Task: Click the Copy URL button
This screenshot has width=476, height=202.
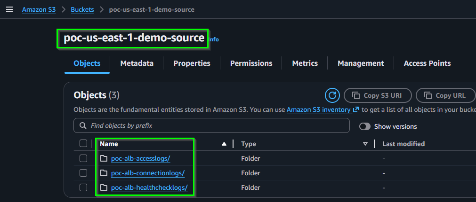Action: pyautogui.click(x=445, y=95)
